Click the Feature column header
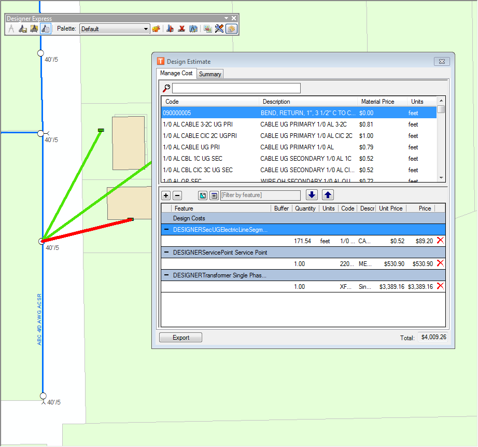This screenshot has height=447, width=478. coord(221,208)
